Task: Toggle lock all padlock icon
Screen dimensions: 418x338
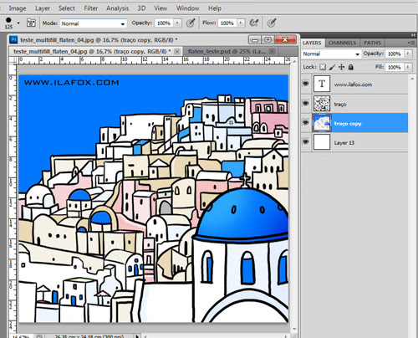Action: tap(351, 67)
